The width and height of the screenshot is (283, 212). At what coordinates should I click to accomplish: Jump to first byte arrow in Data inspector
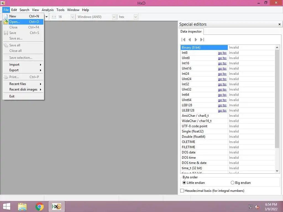tap(184, 40)
